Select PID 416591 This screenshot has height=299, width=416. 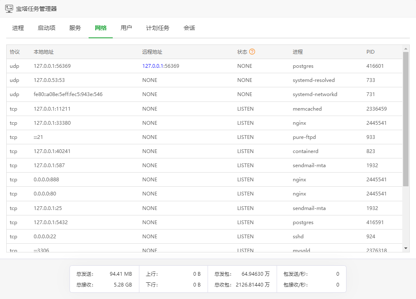375,222
